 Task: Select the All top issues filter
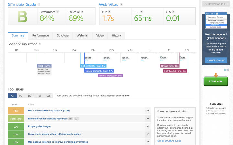12,96
